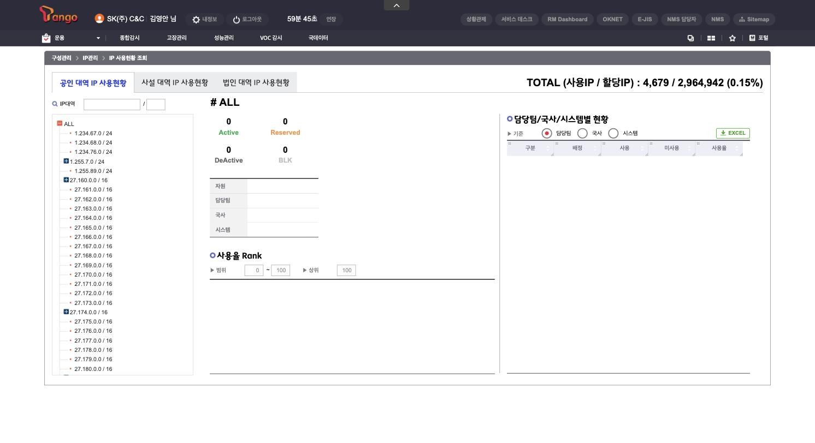The image size is (815, 443).
Task: Select the 국사 radio button
Action: (x=582, y=133)
